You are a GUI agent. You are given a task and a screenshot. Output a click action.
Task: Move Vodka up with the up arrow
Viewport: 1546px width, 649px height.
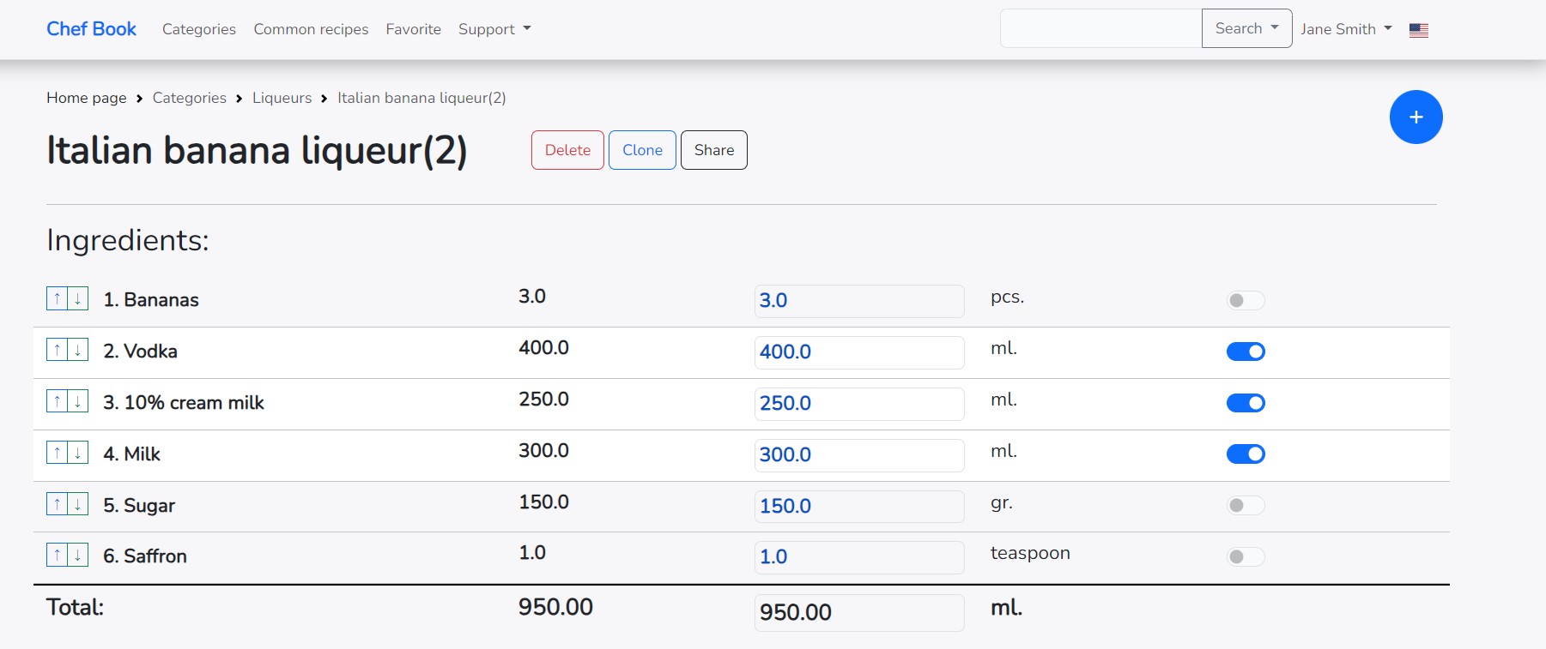point(57,351)
